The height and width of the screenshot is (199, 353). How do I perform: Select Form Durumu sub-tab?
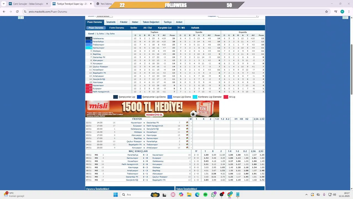pos(117,28)
